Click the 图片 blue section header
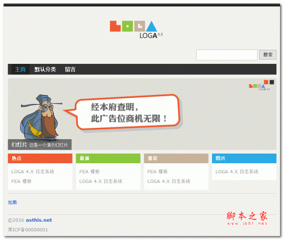The height and width of the screenshot is (240, 284). [x=244, y=158]
